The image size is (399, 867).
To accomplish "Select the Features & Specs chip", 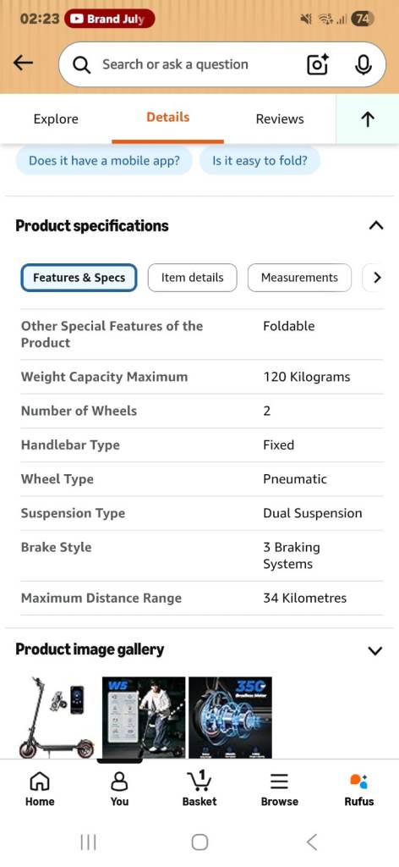I will [79, 278].
